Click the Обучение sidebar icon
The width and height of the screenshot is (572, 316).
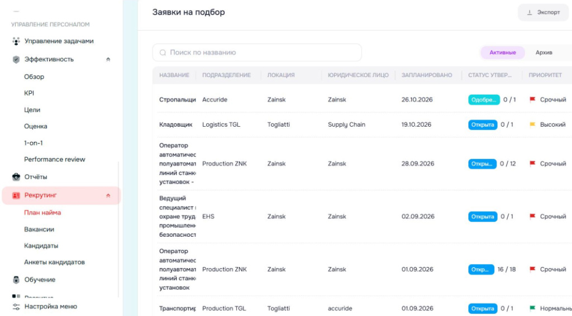click(16, 280)
